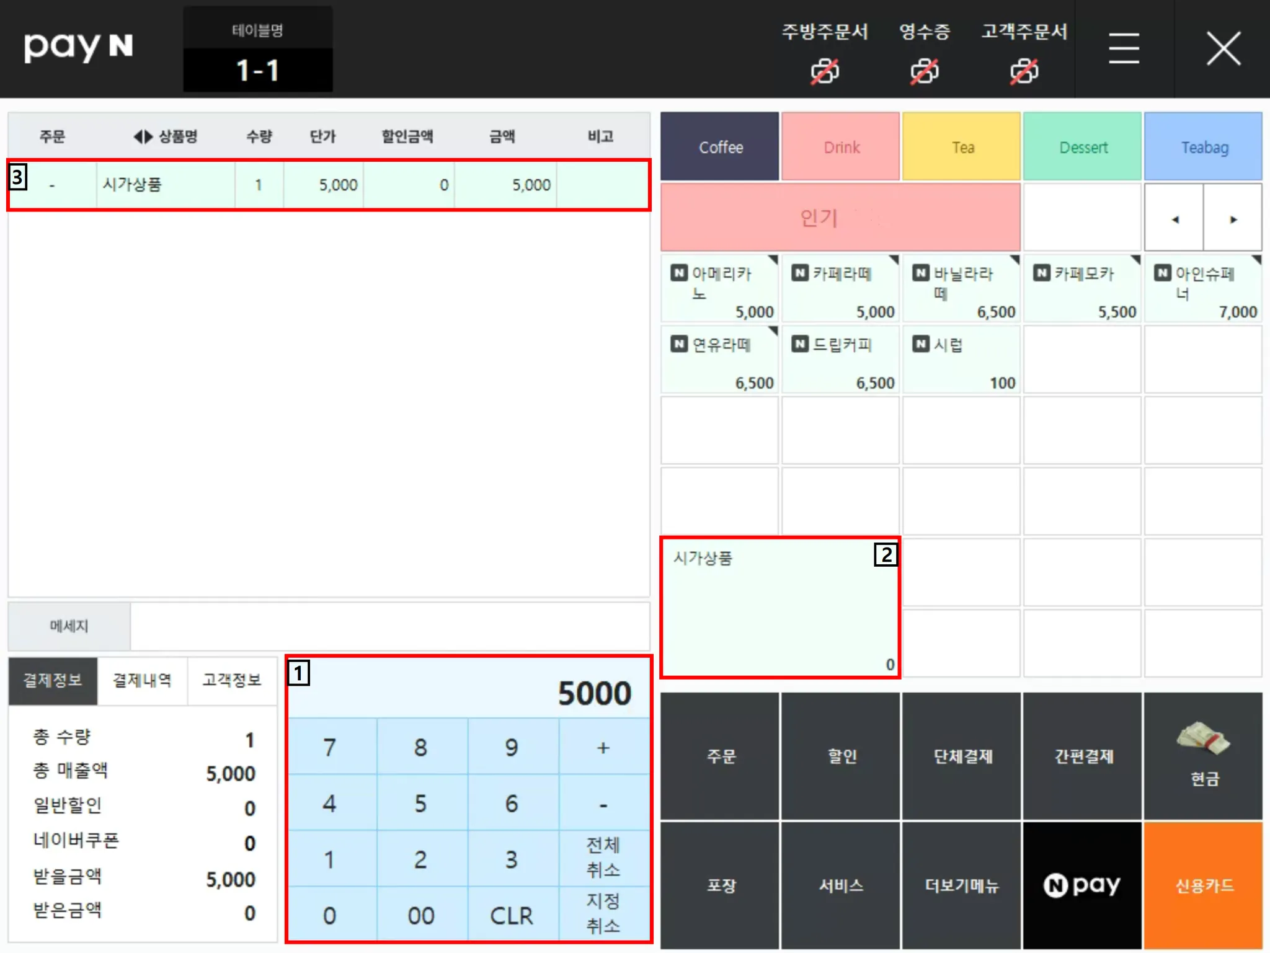Go to next menu page arrow
The width and height of the screenshot is (1270, 953).
pyautogui.click(x=1233, y=219)
